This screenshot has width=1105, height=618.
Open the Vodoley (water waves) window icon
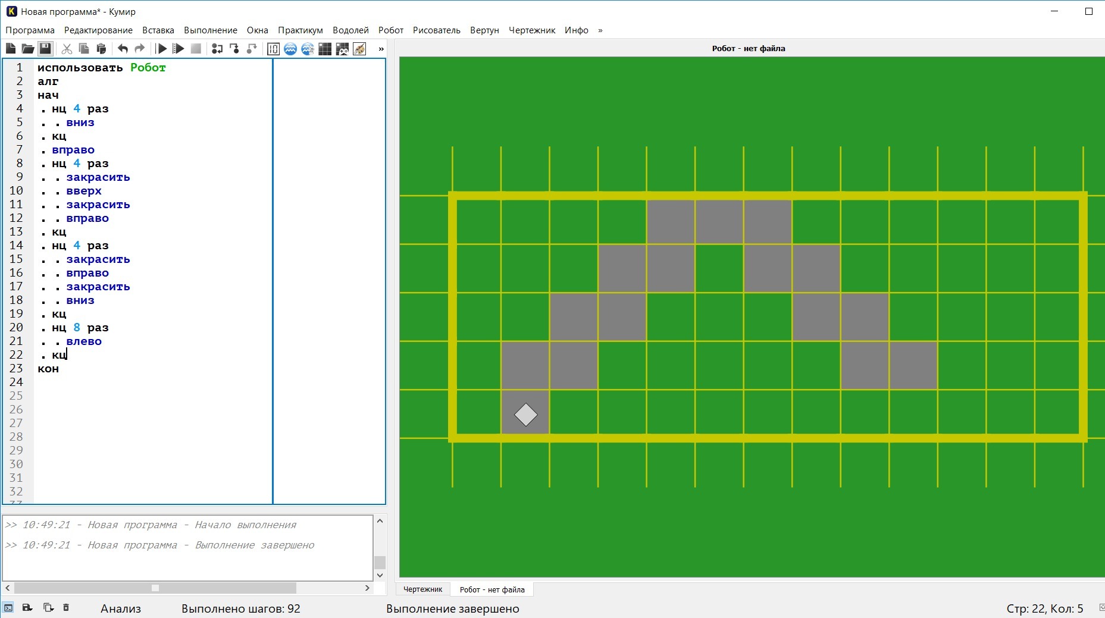point(290,49)
